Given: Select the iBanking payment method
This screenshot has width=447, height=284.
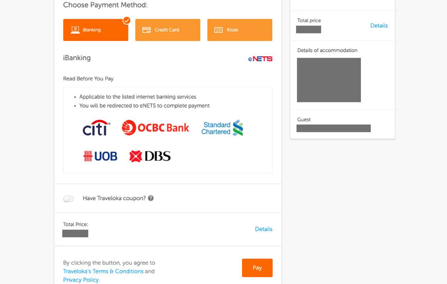Looking at the screenshot, I should [95, 30].
